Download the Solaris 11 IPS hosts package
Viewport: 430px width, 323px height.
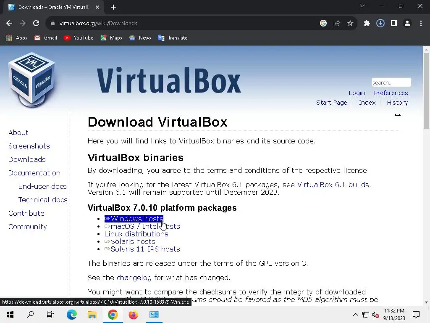coord(142,249)
